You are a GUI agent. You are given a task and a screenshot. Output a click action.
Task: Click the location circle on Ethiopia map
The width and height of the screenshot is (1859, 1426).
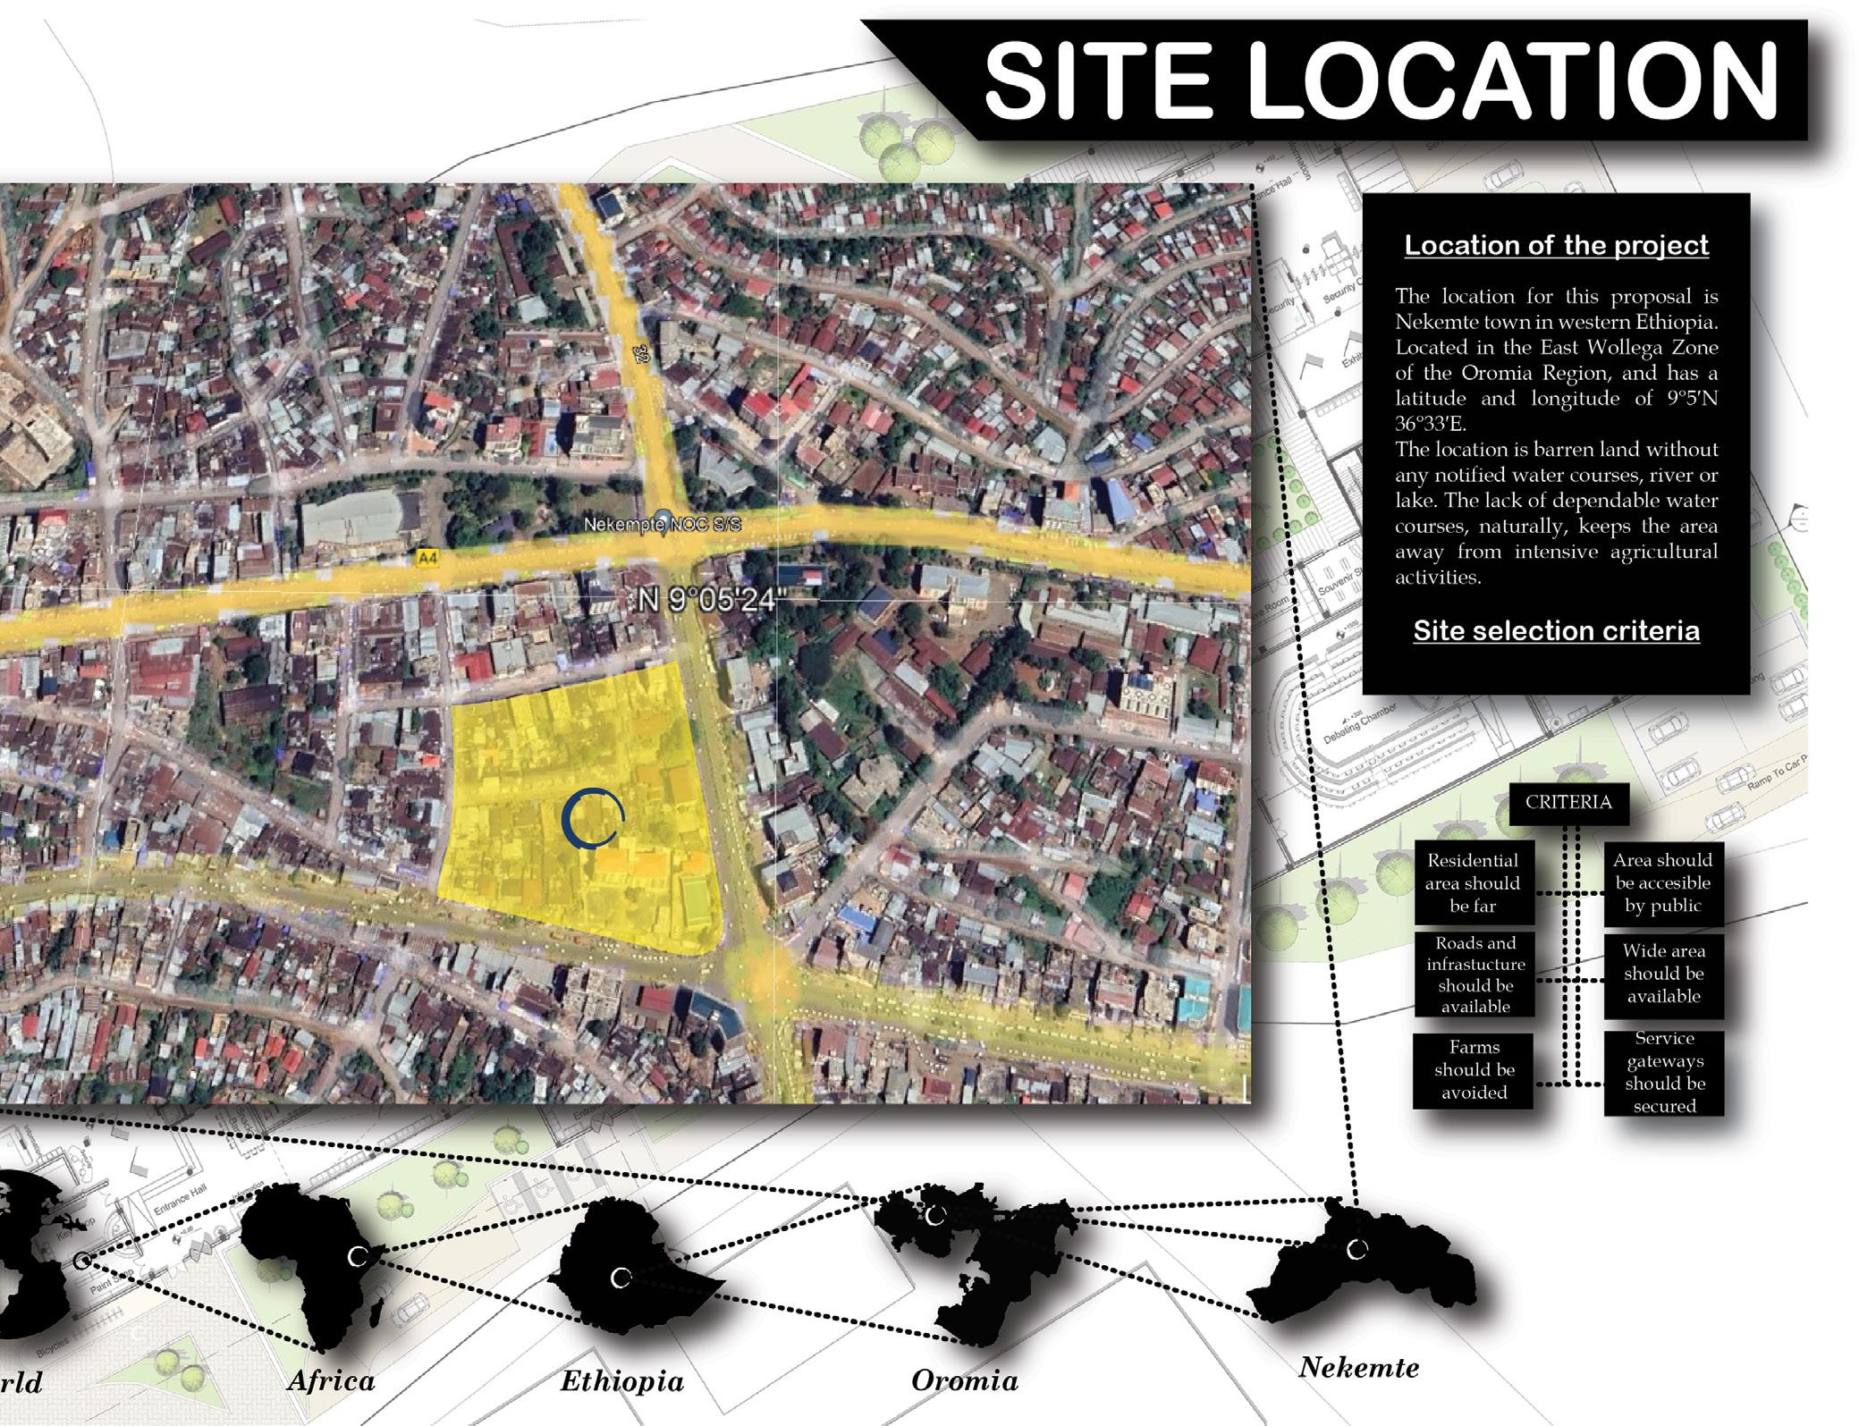[x=621, y=1278]
